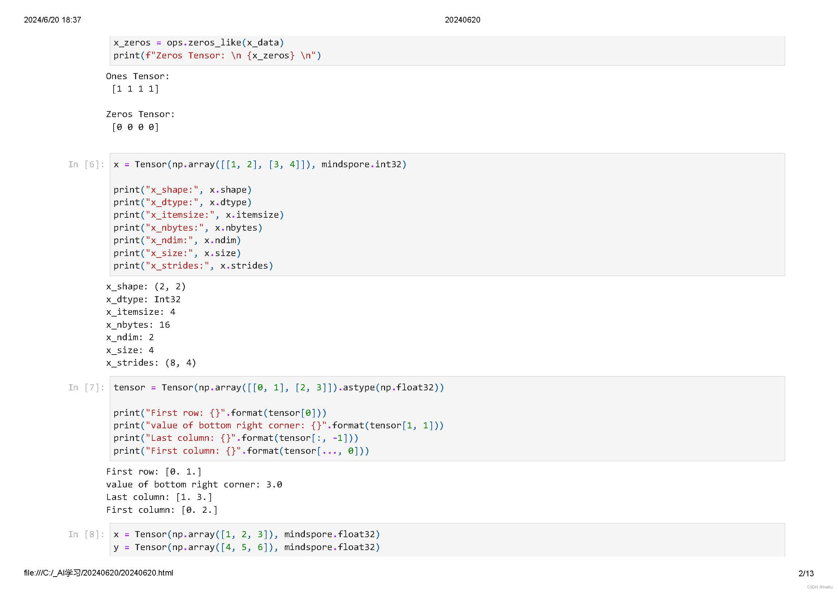Click the Ones Tensor output label
Viewport: 838px width, 592px height.
[138, 76]
